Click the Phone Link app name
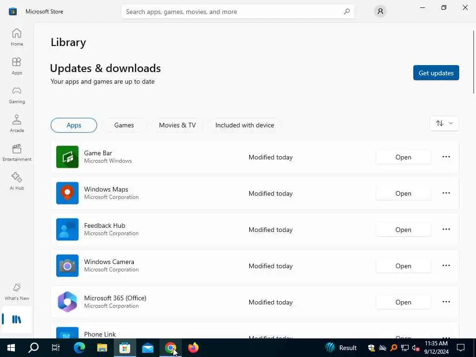476x357 pixels. pos(100,334)
